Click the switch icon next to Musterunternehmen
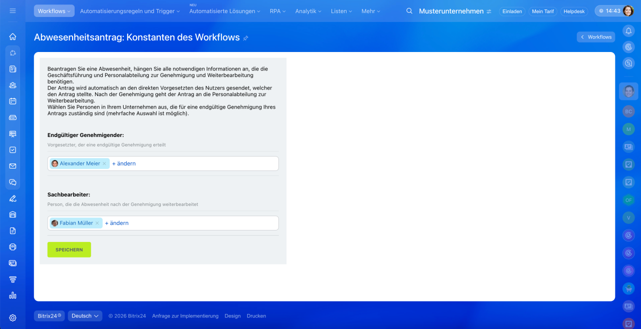Image resolution: width=641 pixels, height=329 pixels. (489, 11)
